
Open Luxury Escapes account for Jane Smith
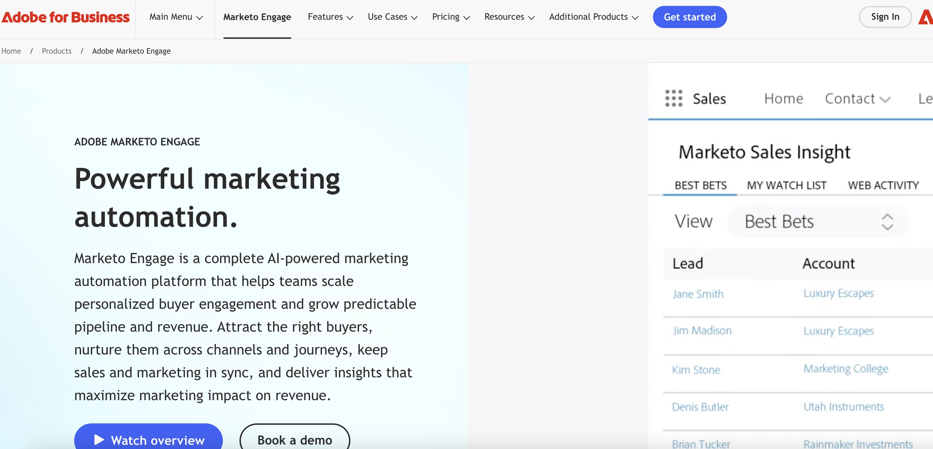click(x=838, y=294)
